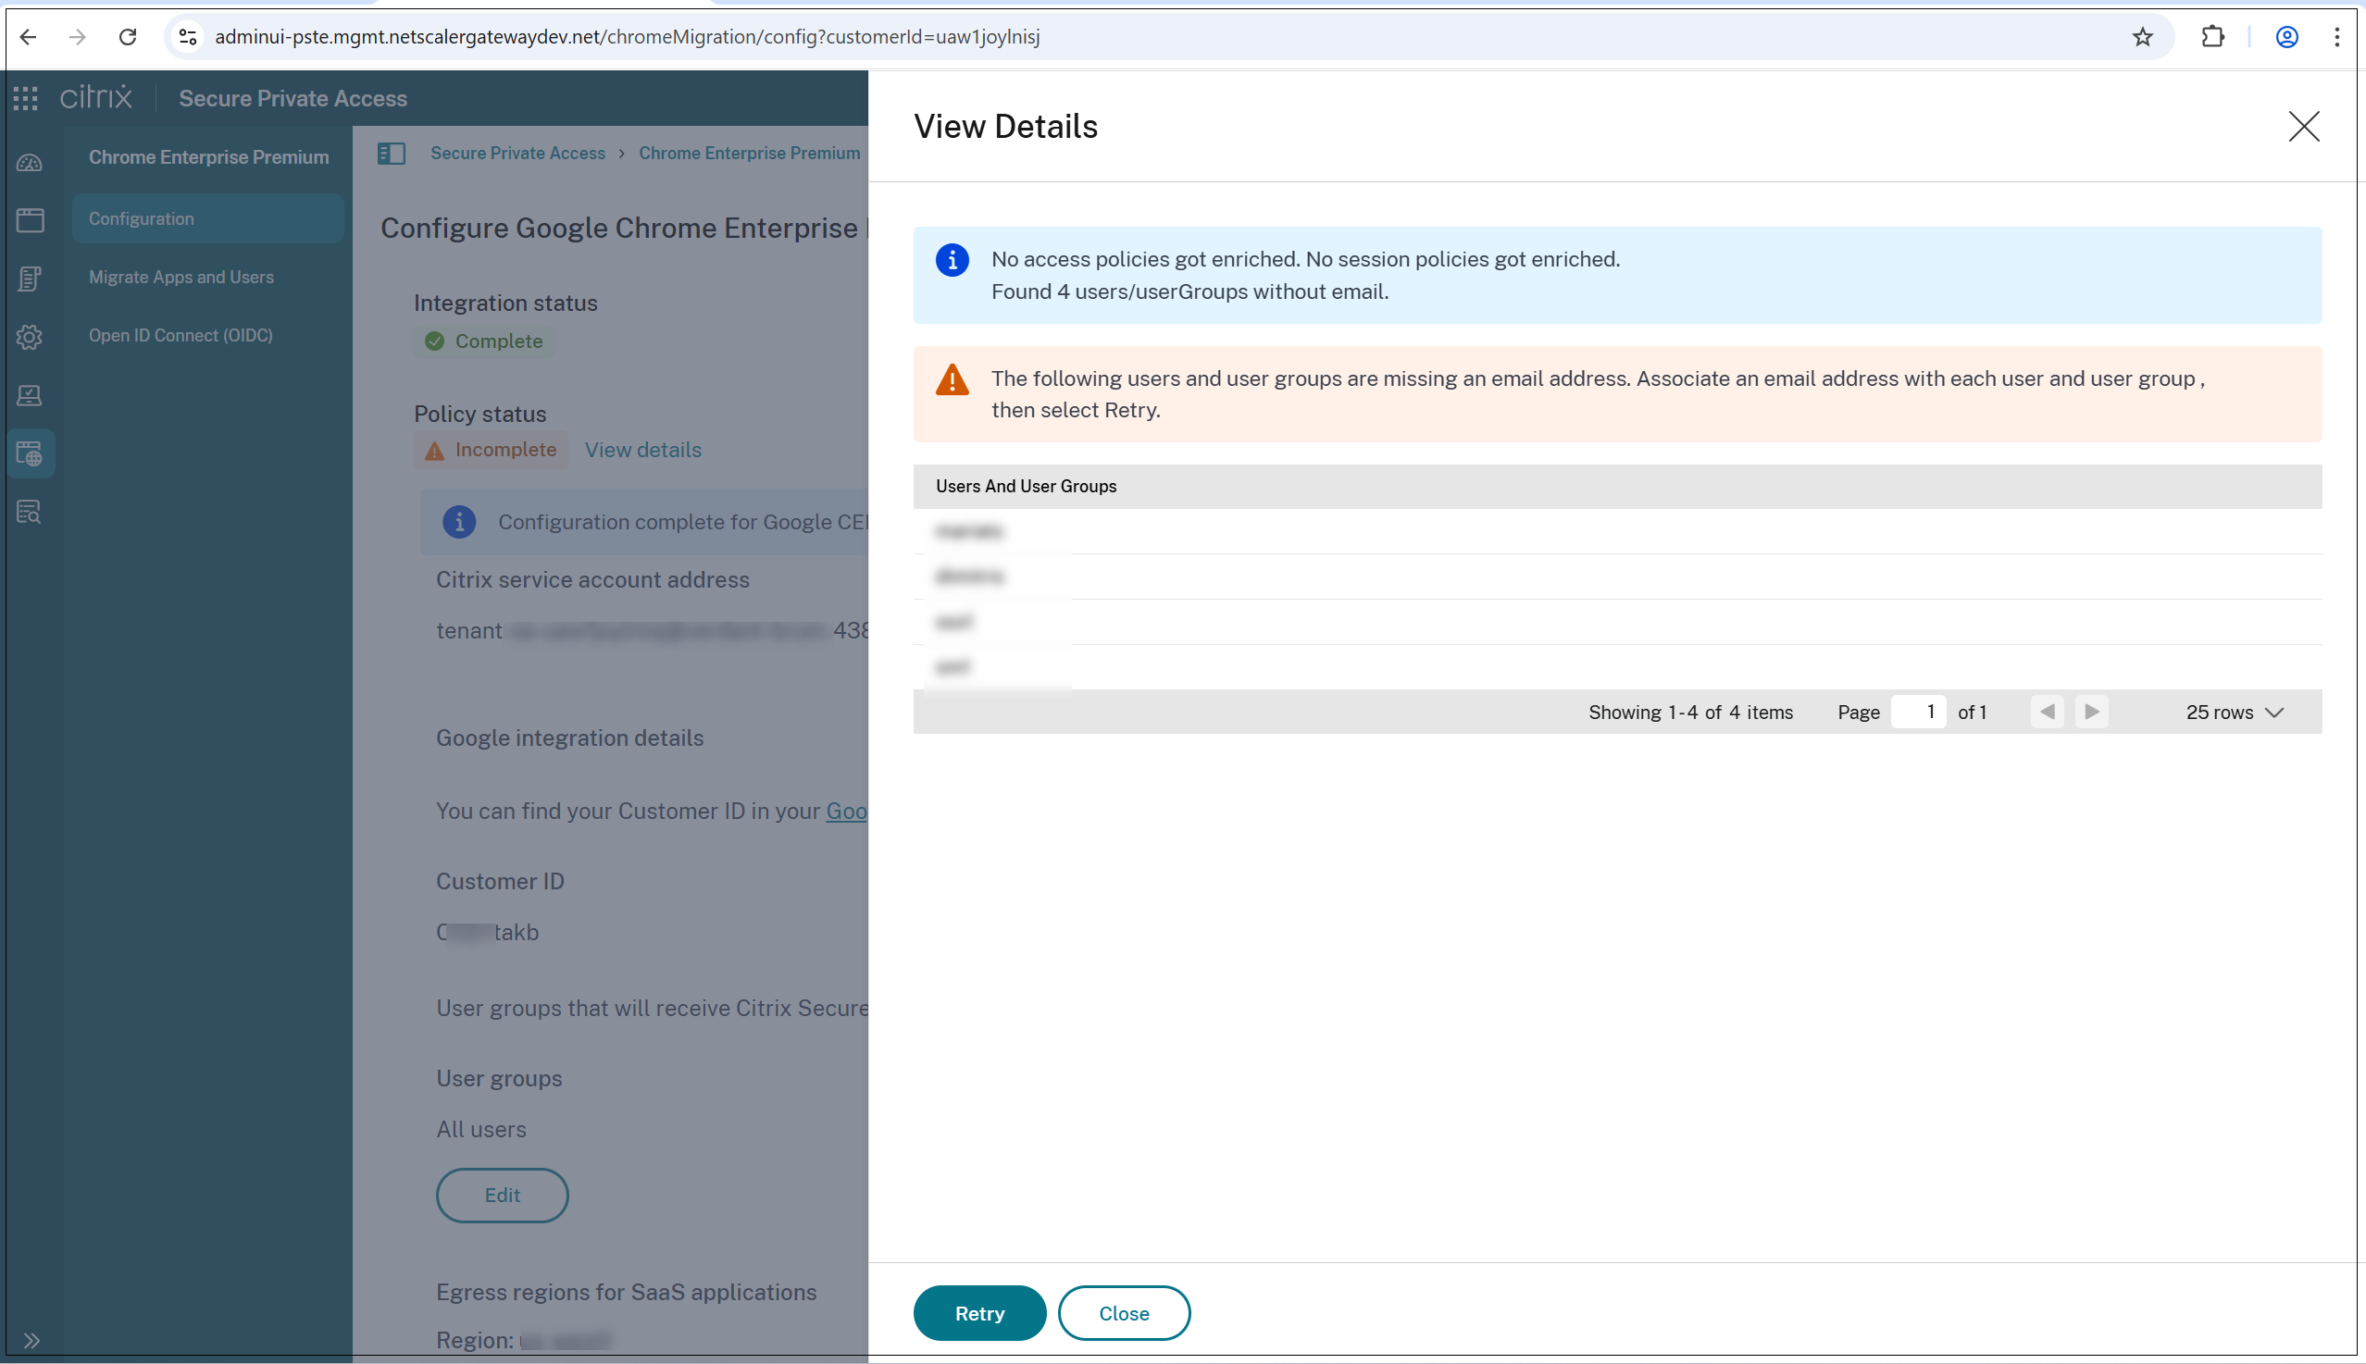Screen dimensions: 2366x1364
Task: Toggle the navigation panel layout icon
Action: [x=392, y=154]
